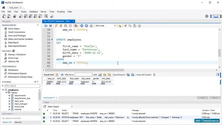This screenshot has width=222, height=125.
Task: Export recordset to external file icon
Action: click(128, 75)
